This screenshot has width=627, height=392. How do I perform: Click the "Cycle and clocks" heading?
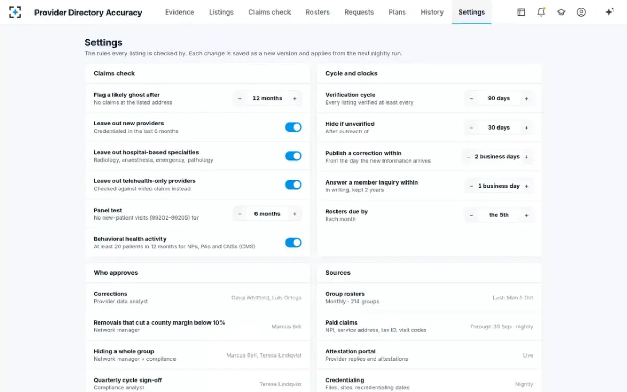[x=351, y=73]
